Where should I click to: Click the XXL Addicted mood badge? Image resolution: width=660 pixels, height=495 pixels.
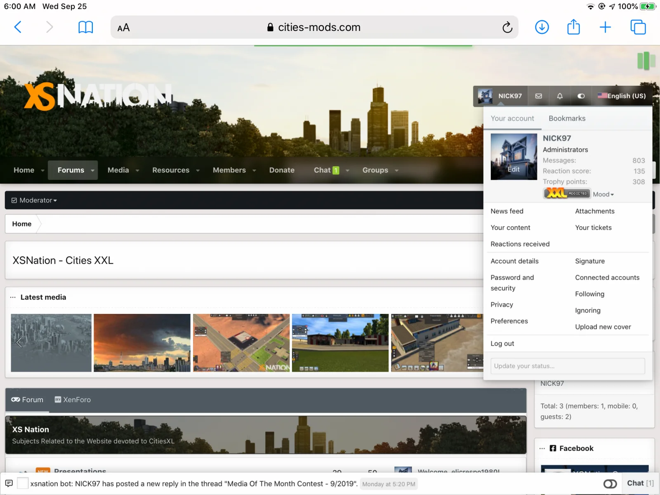[x=567, y=193]
